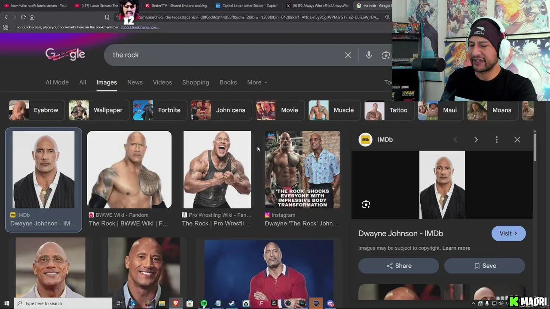Screen dimensions: 550x309
Task: Click the scrollbar of the preview panel
Action: (x=535, y=147)
